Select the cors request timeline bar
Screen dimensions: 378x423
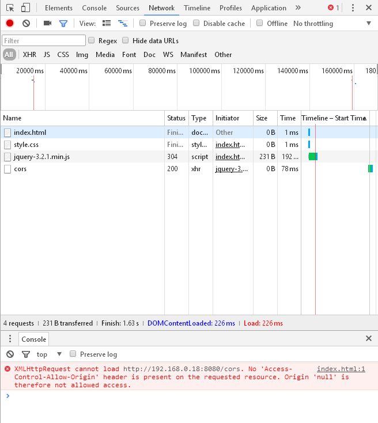[371, 169]
